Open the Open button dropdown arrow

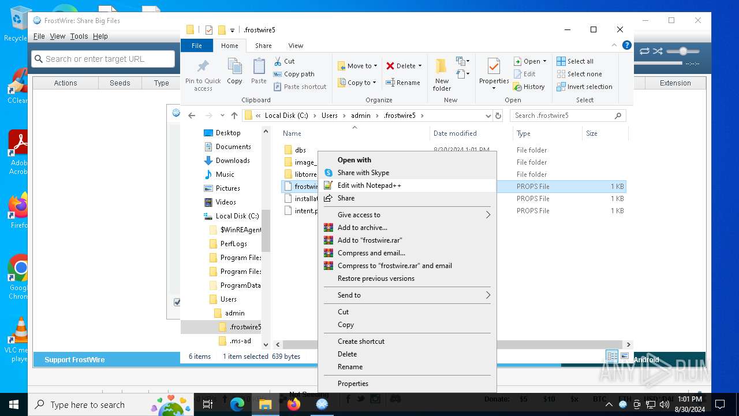pyautogui.click(x=544, y=61)
